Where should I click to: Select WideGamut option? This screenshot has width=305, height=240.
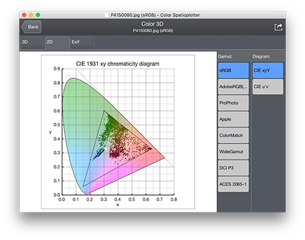[233, 151]
